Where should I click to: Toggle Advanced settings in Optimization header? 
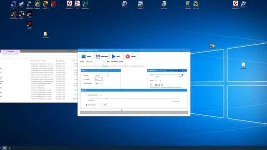pyautogui.click(x=180, y=70)
